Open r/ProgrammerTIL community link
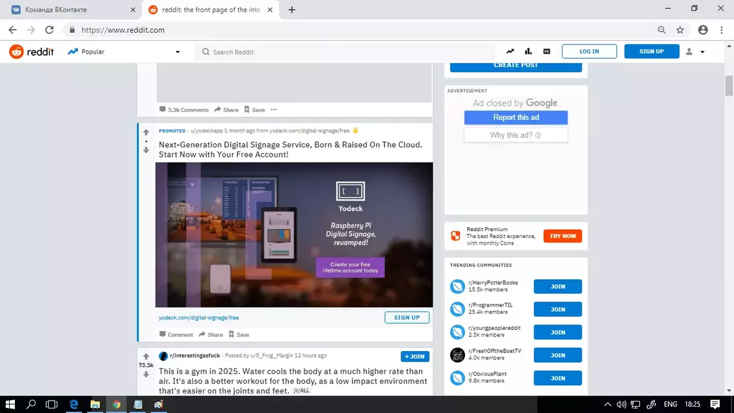 coord(490,305)
